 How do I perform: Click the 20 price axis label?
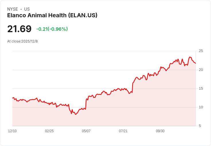tap(201, 70)
